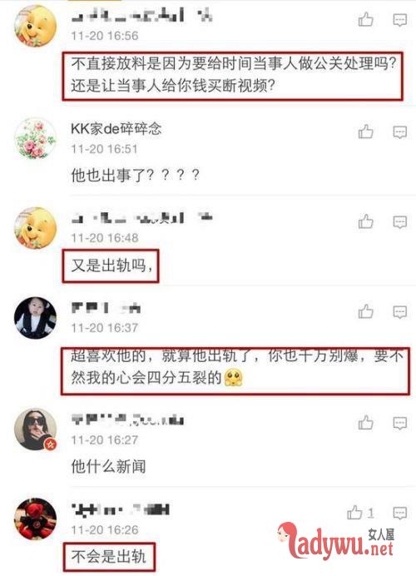Like the 16:56 comment about 放料

(366, 19)
